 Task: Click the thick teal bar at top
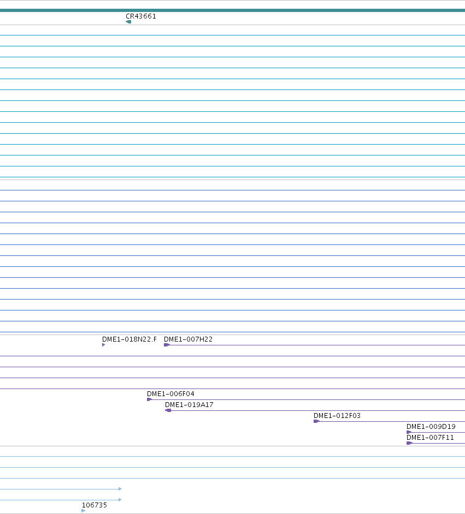click(x=232, y=10)
